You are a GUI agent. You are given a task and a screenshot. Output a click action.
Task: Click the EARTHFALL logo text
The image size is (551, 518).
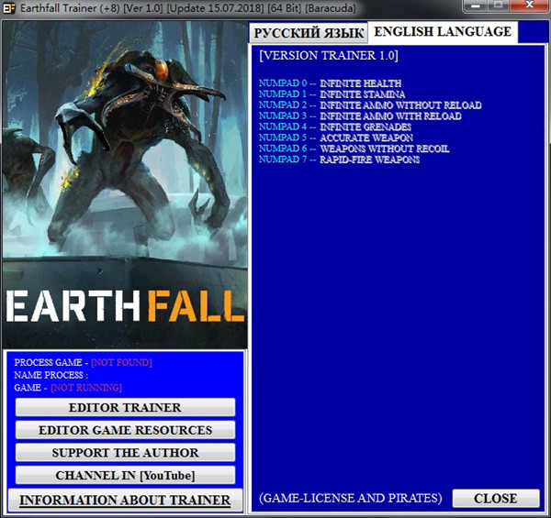(x=125, y=305)
